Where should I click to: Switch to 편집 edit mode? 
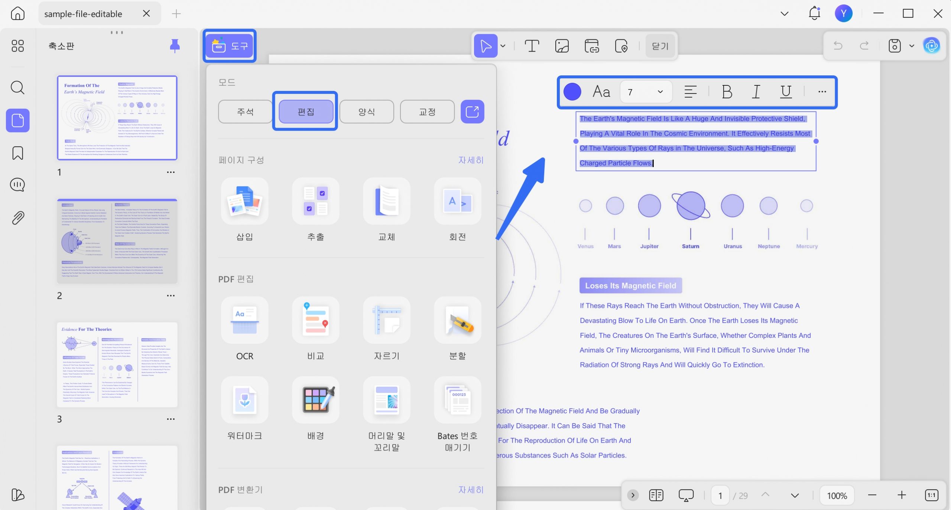(306, 112)
